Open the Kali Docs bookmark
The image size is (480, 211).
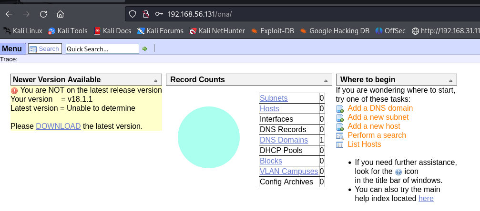tap(112, 31)
